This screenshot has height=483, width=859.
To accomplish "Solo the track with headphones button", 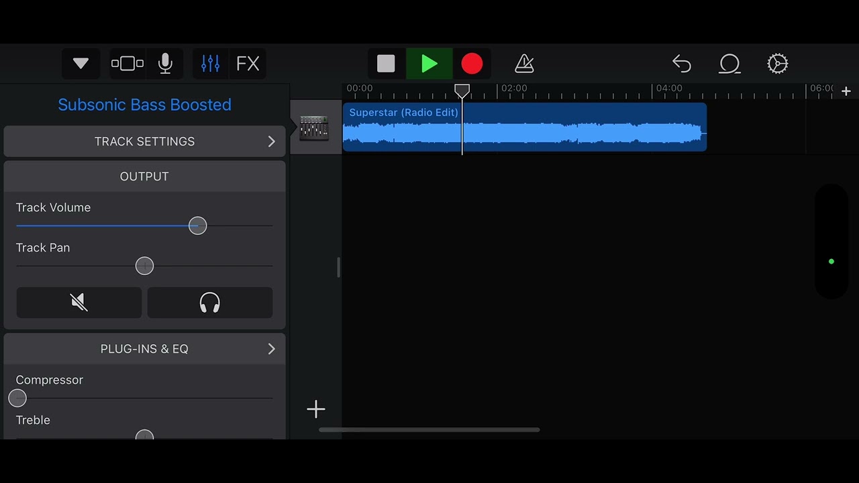I will (210, 303).
